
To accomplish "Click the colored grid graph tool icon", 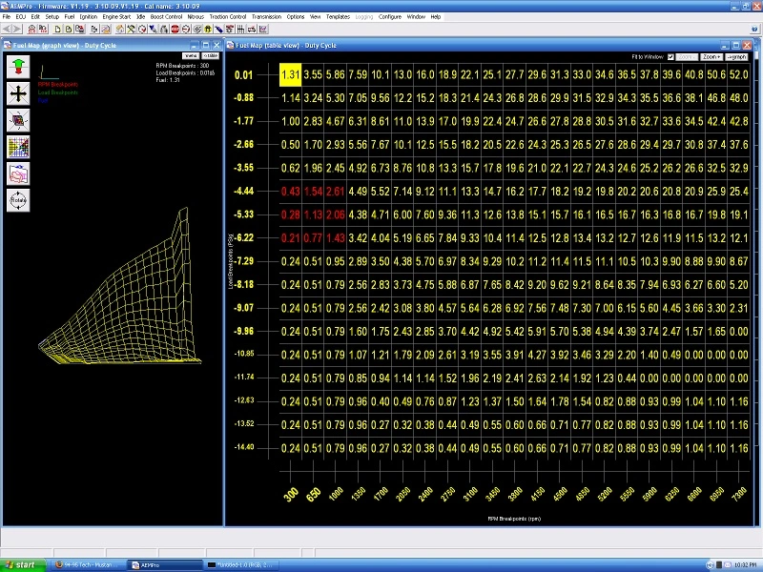I will pos(18,147).
